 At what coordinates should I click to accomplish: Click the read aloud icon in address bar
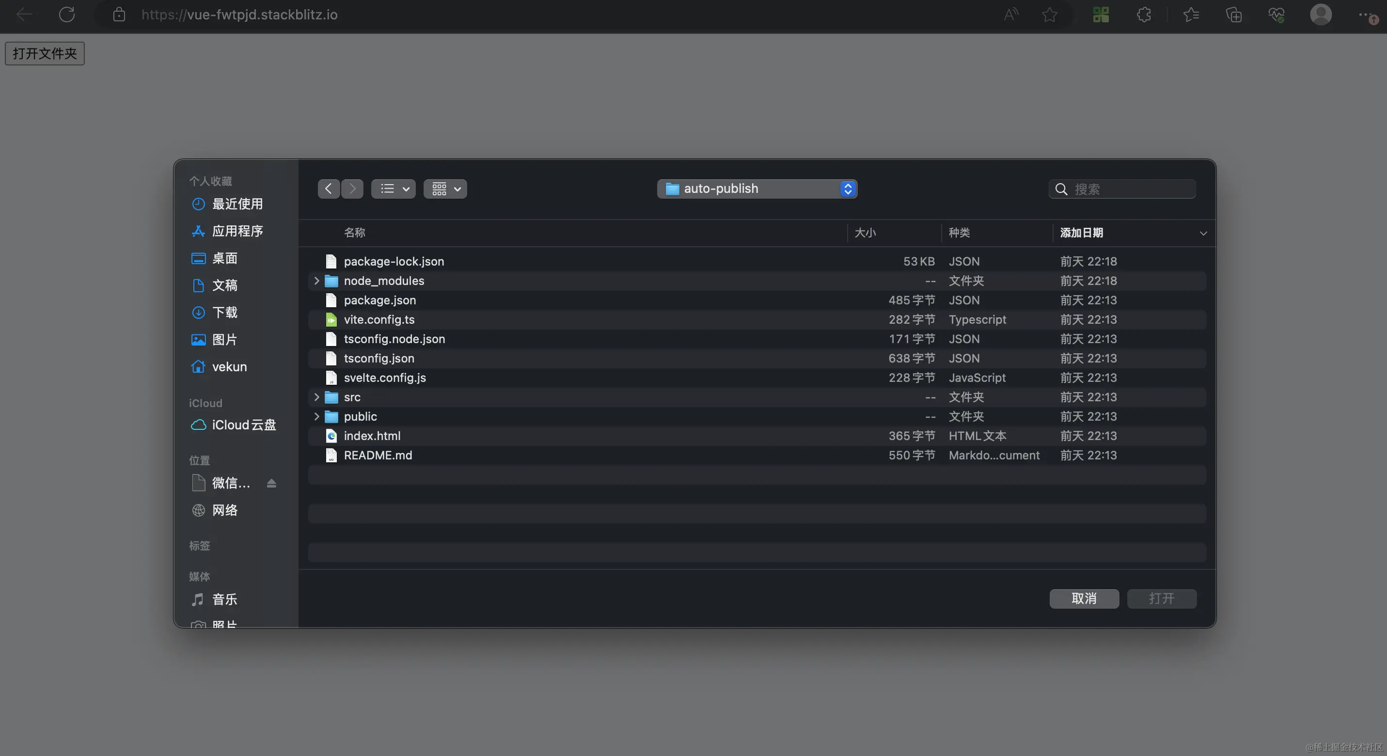click(1010, 15)
